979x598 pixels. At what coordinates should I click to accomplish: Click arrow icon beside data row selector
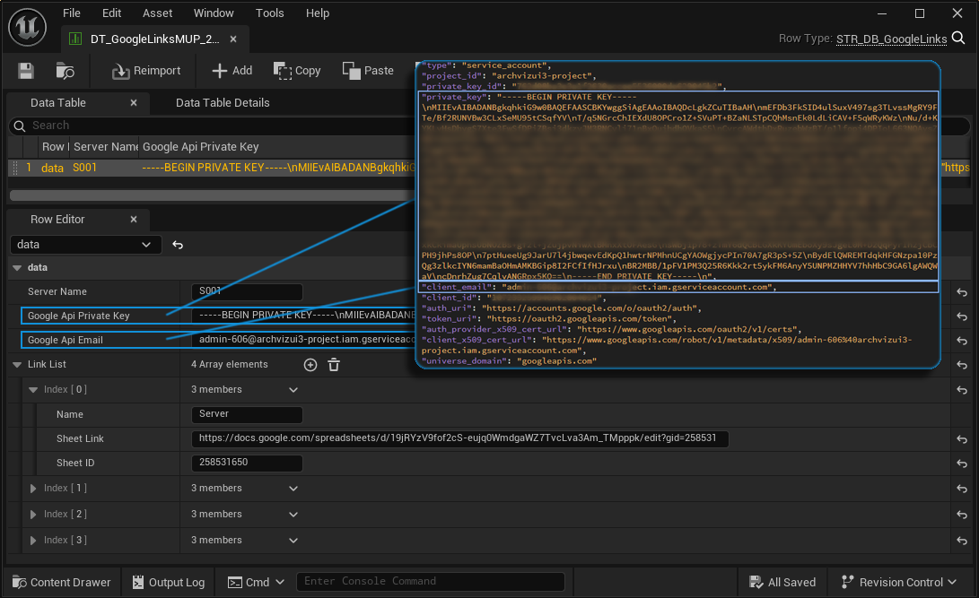178,245
